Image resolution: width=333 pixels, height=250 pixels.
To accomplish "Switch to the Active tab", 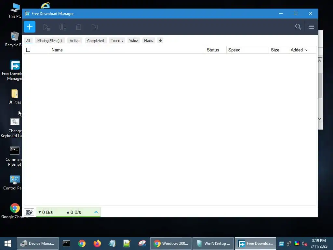I will [x=74, y=41].
